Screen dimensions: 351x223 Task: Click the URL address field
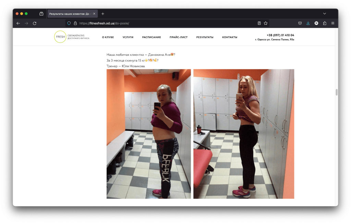[165, 23]
